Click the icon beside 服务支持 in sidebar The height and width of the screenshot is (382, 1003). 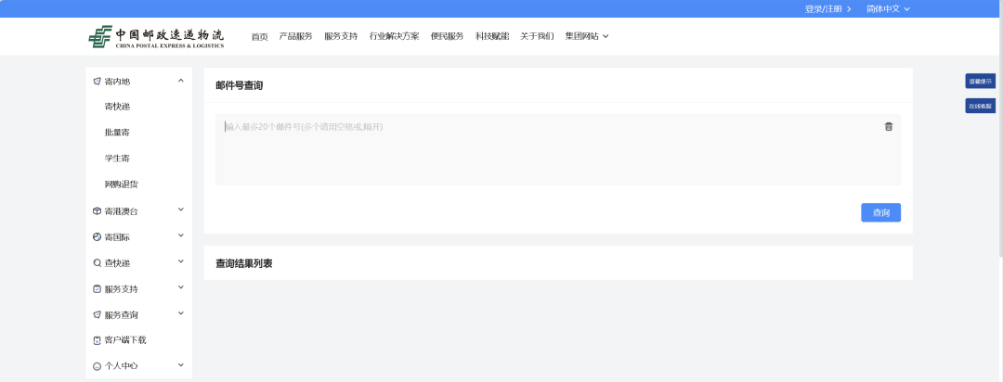(98, 288)
